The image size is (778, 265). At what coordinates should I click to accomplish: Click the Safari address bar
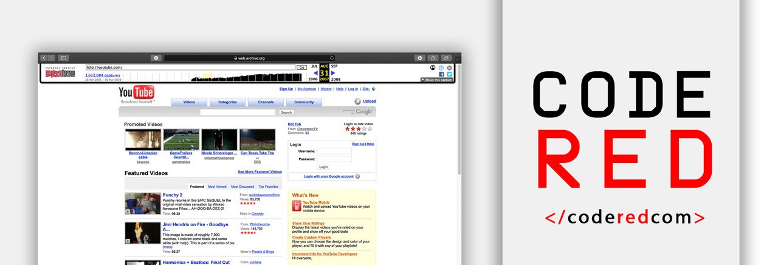pos(249,58)
